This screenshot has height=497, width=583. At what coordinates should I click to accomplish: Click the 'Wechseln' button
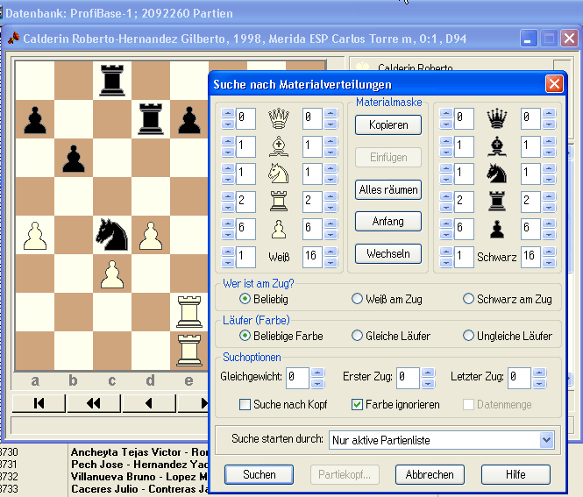pyautogui.click(x=388, y=254)
